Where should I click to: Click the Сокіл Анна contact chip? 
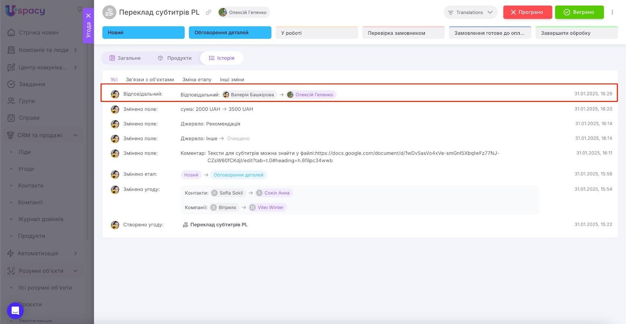[273, 193]
